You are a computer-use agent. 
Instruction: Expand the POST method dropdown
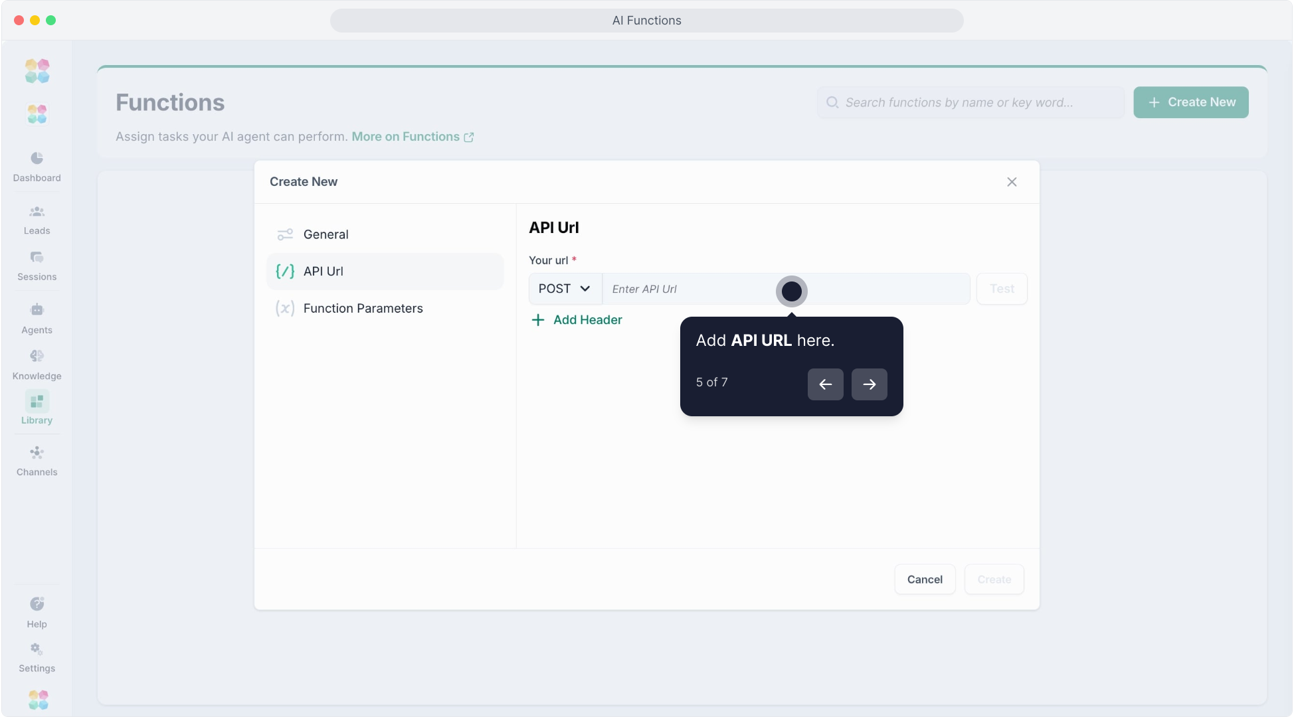(565, 289)
